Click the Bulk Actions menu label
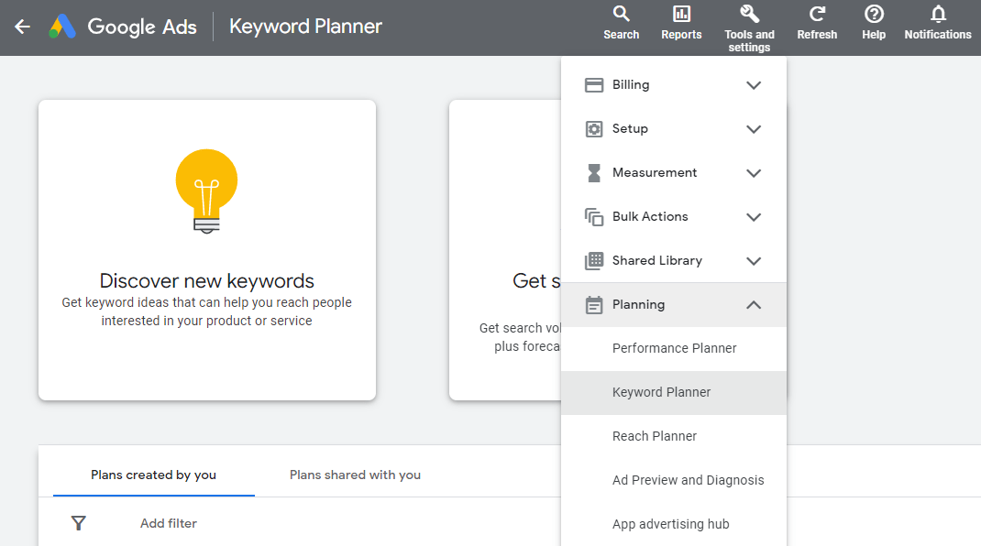The width and height of the screenshot is (981, 546). pyautogui.click(x=650, y=216)
